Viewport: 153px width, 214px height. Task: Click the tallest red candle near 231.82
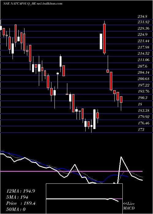[x=104, y=39]
